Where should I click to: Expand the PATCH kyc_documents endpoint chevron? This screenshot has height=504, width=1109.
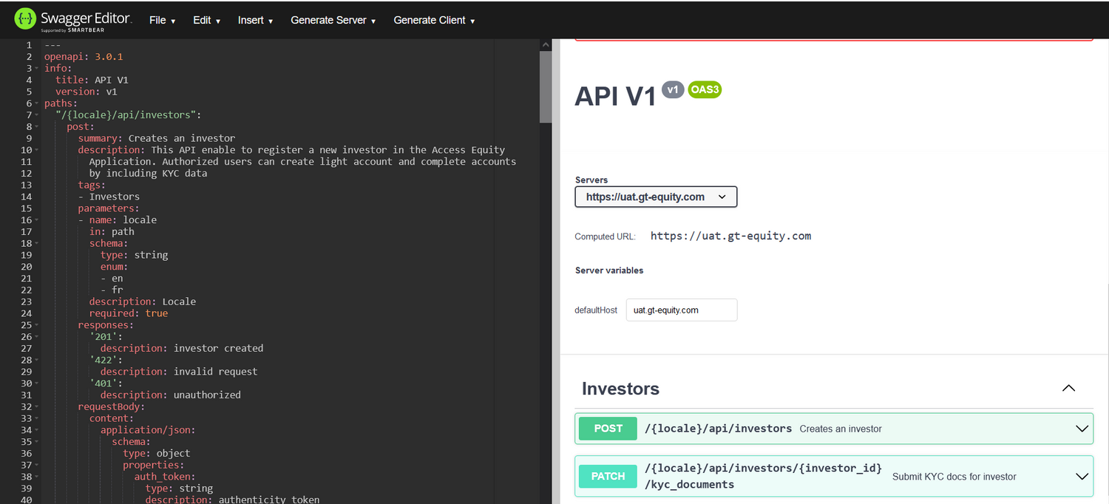(1082, 477)
